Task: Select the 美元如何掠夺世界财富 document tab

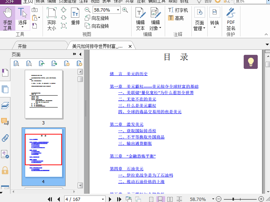Action: coord(97,46)
